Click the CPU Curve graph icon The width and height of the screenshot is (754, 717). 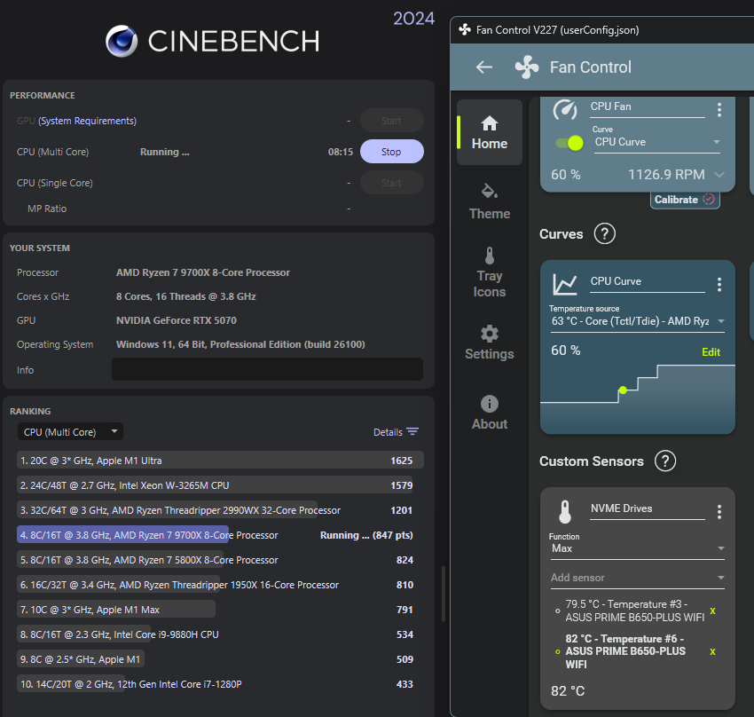(x=564, y=284)
